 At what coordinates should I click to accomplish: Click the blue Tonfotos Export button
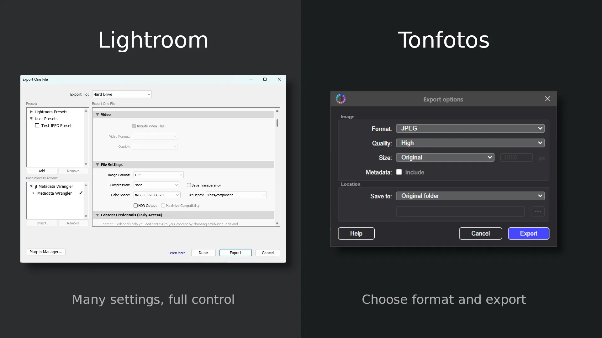coord(529,233)
